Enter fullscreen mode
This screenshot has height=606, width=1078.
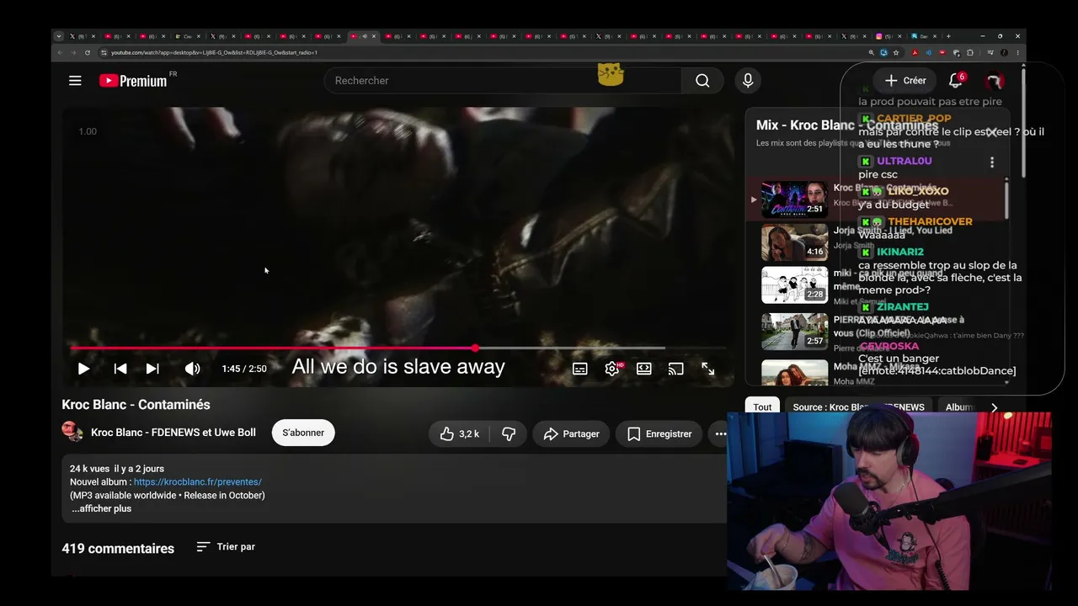707,369
